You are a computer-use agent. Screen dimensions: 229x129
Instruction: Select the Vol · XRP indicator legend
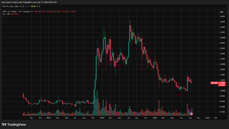tap(6, 14)
